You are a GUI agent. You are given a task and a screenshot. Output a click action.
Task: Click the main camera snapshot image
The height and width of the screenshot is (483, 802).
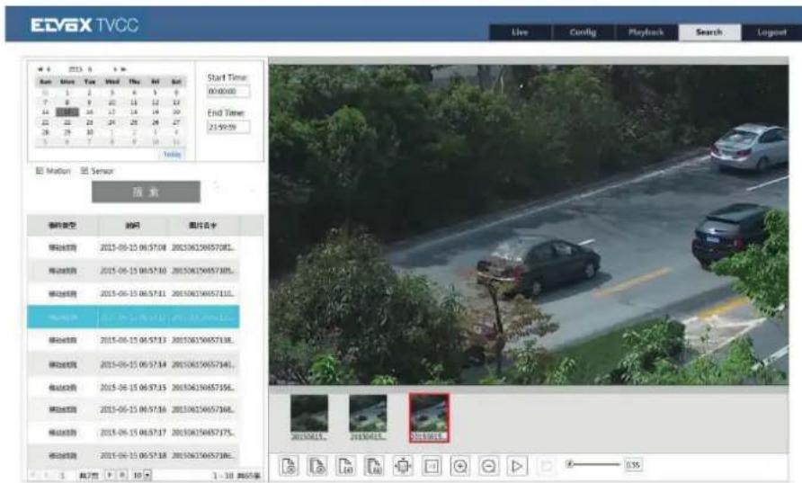click(529, 224)
